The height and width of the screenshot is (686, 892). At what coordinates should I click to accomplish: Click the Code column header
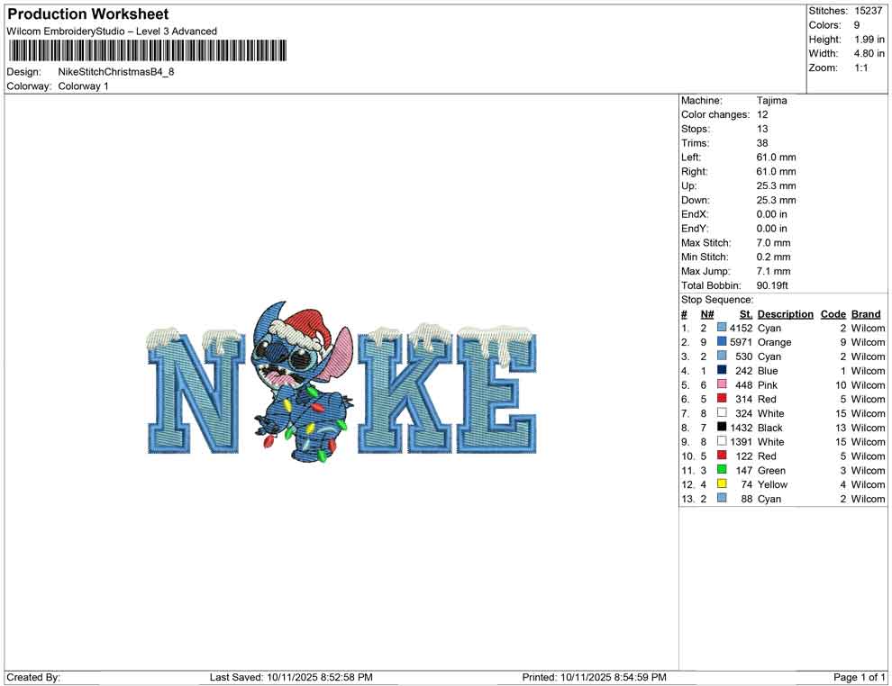833,314
